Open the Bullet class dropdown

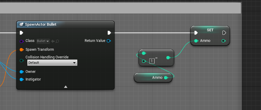point(43,41)
